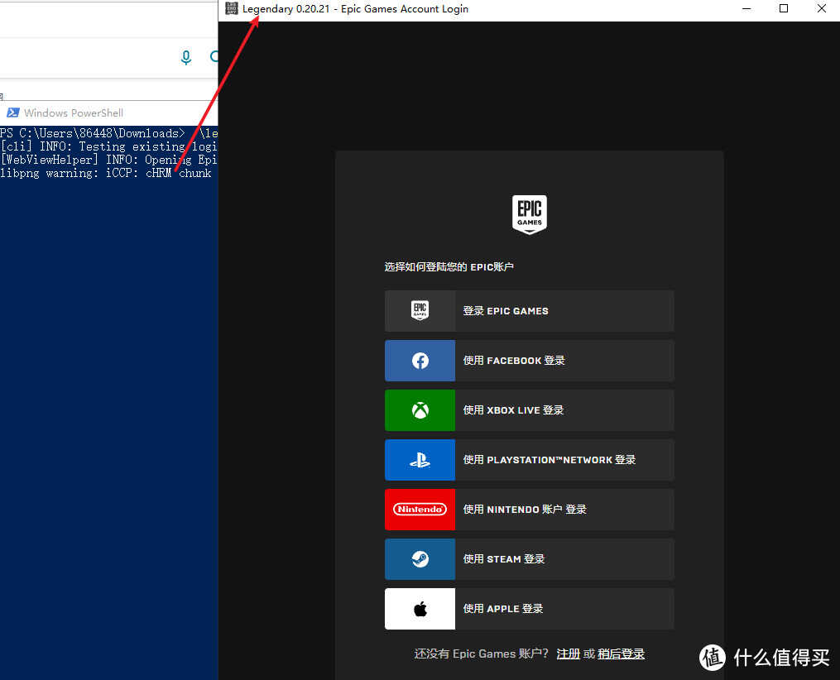Maximize the Legendary login window
Viewport: 840px width, 680px height.
click(x=784, y=8)
